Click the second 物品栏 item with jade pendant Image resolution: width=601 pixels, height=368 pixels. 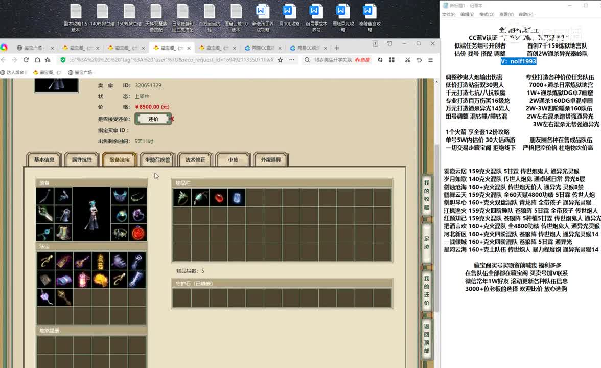click(200, 198)
